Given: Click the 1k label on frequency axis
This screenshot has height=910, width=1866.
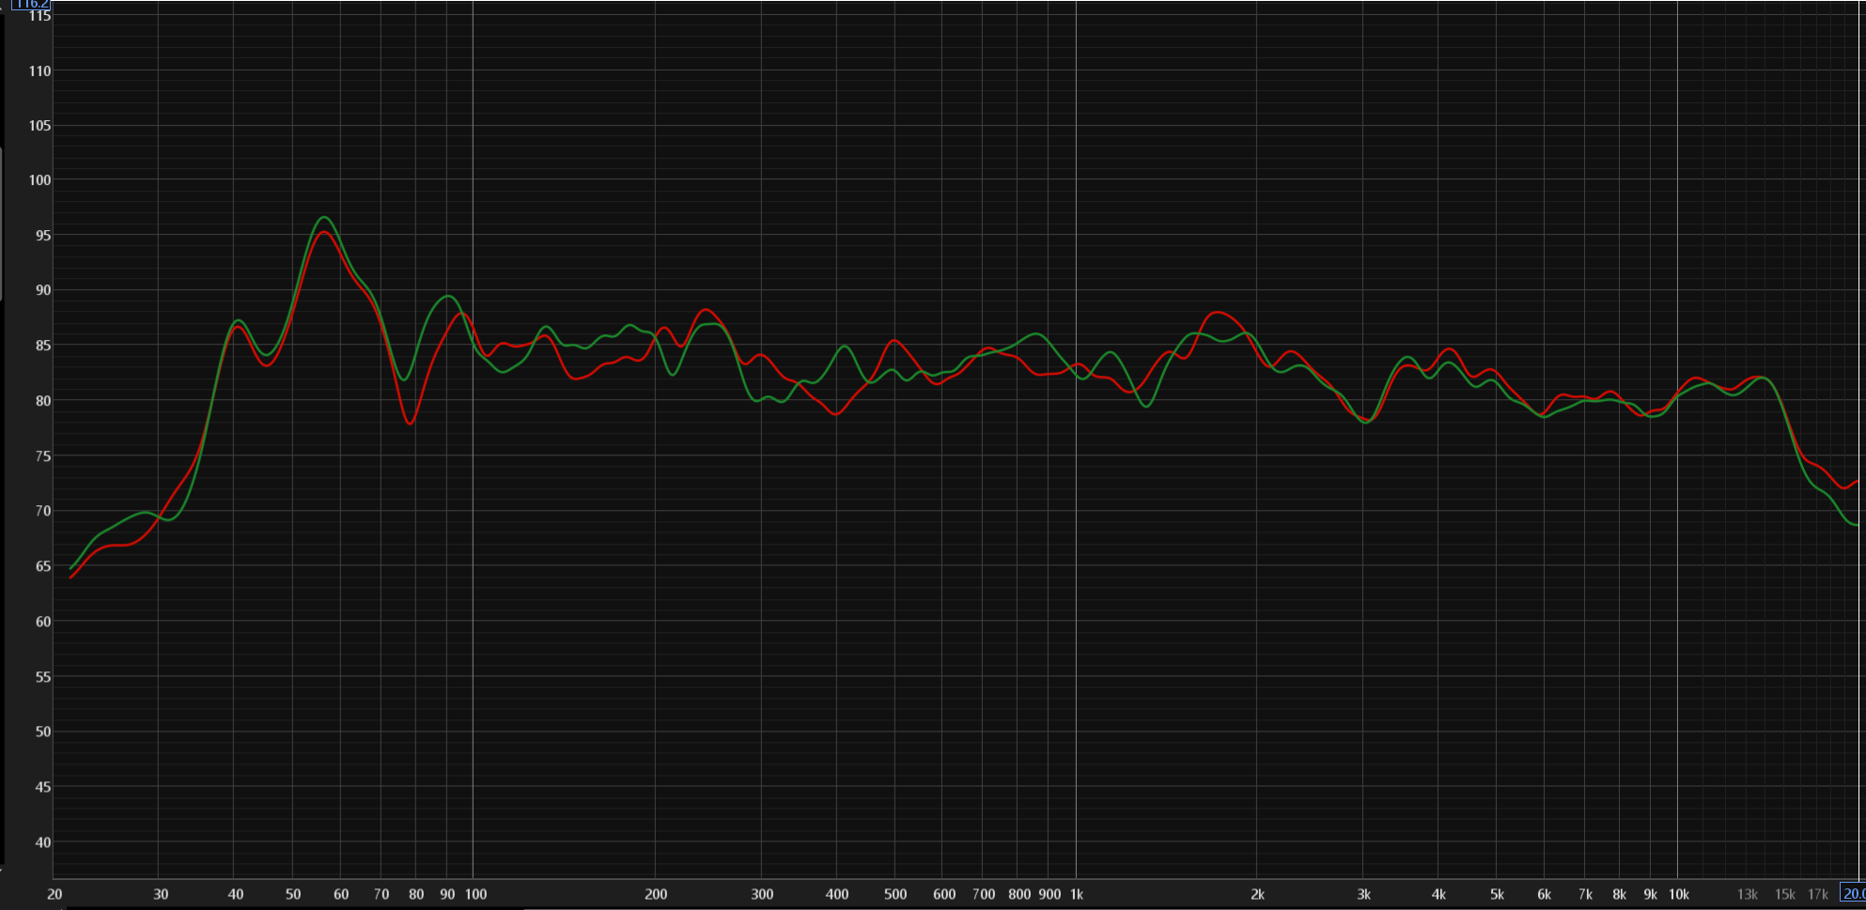Looking at the screenshot, I should click(x=1077, y=894).
